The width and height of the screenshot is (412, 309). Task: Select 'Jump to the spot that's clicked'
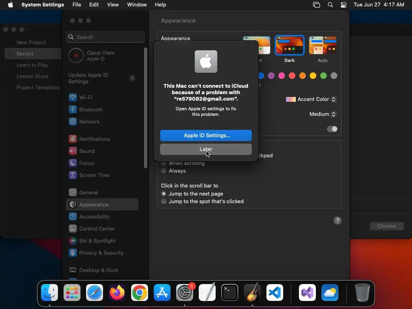tap(164, 201)
